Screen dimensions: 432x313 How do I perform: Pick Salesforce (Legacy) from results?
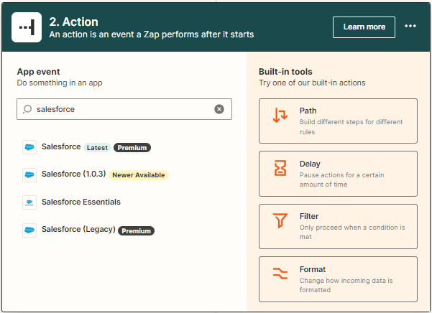pyautogui.click(x=78, y=230)
